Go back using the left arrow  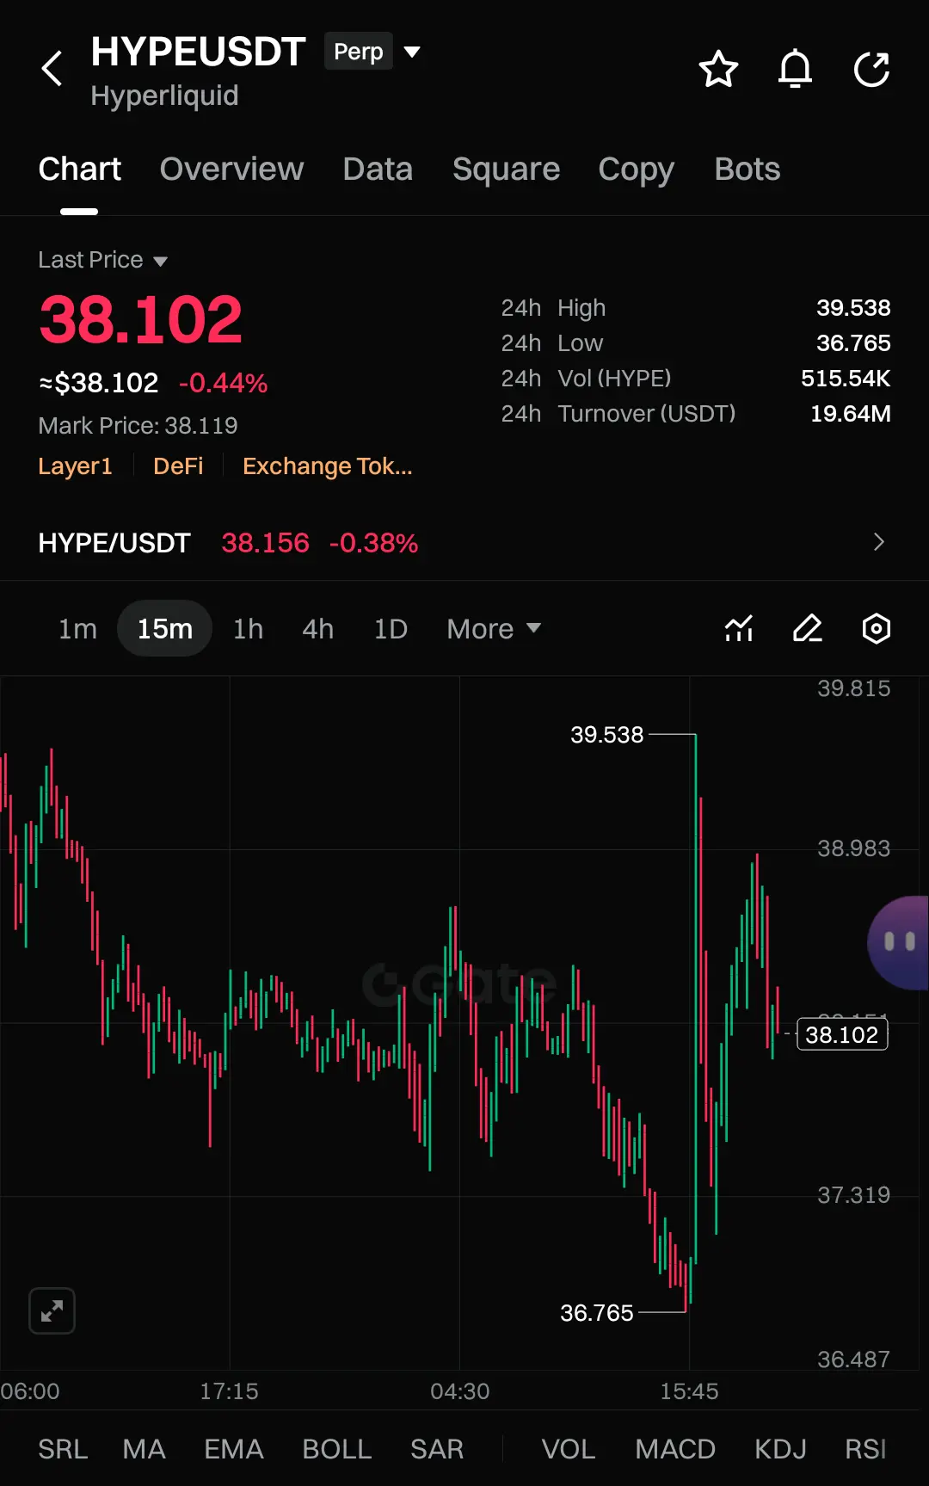point(52,69)
